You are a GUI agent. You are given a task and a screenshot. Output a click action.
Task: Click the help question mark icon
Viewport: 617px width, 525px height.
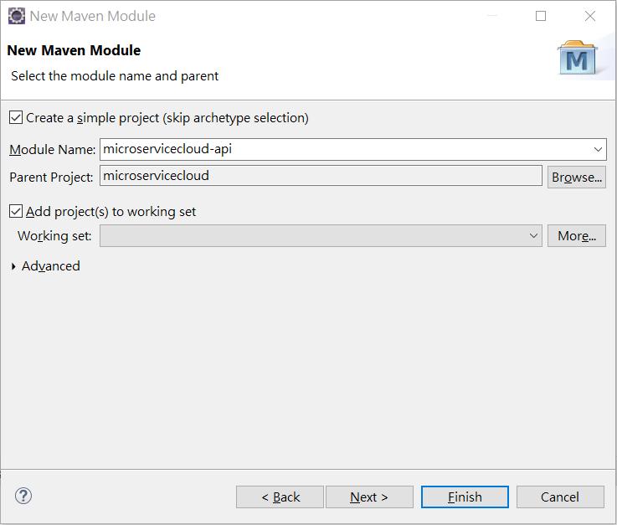click(23, 496)
